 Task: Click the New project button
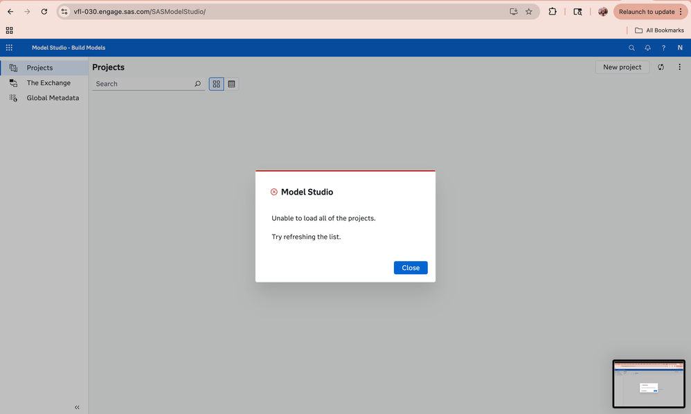622,67
